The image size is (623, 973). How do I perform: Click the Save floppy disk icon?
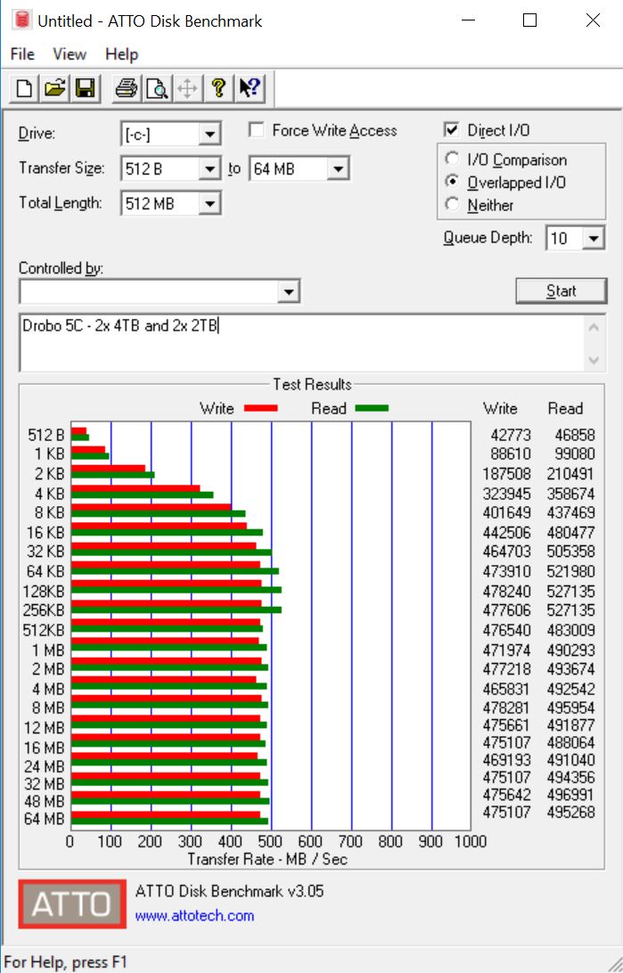pos(85,88)
